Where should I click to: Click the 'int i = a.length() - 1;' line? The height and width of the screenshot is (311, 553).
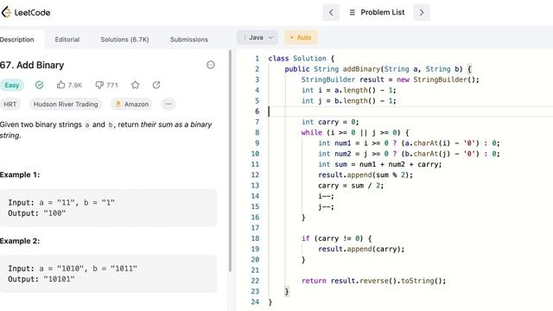pyautogui.click(x=349, y=90)
